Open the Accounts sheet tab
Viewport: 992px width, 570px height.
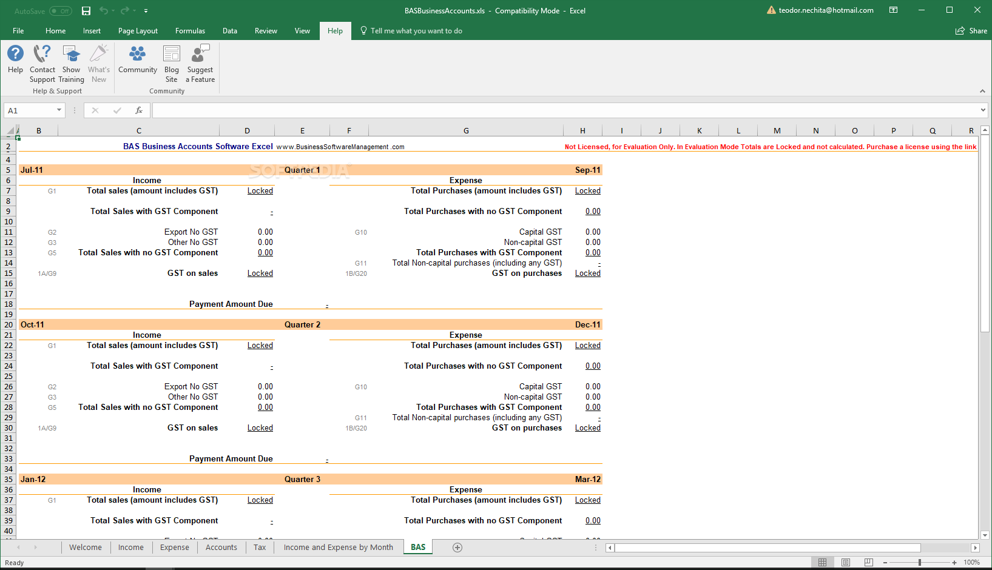[221, 548]
